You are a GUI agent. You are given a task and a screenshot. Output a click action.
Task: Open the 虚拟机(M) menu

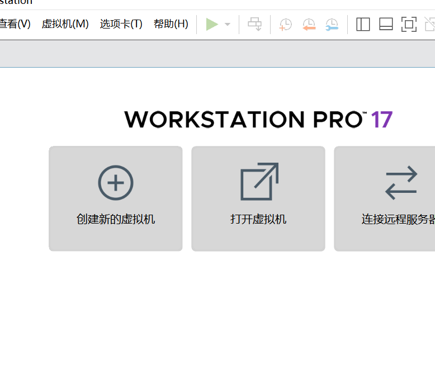click(x=65, y=24)
